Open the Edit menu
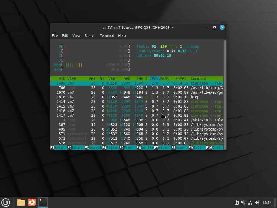Image resolution: width=277 pixels, height=208 pixels. coord(65,35)
